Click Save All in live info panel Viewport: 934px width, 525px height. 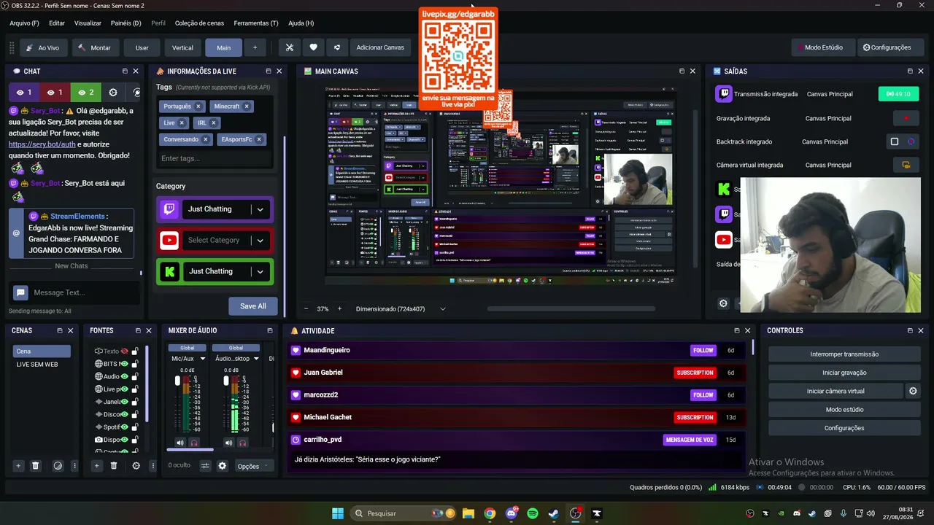tap(253, 306)
